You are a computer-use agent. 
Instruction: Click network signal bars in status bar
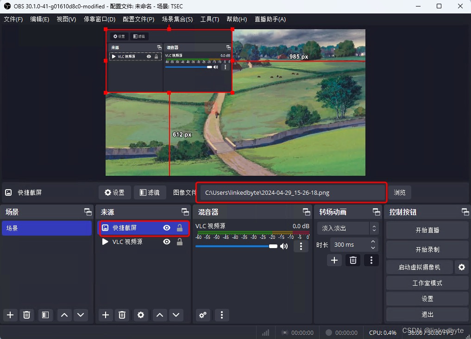coord(265,333)
